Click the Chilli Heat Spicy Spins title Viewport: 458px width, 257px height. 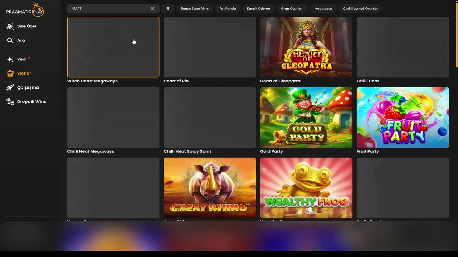[187, 151]
